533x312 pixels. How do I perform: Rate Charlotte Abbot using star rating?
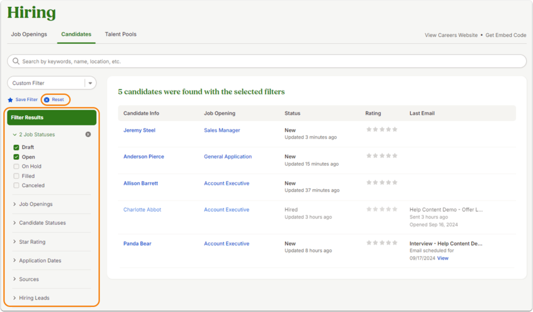[382, 209]
